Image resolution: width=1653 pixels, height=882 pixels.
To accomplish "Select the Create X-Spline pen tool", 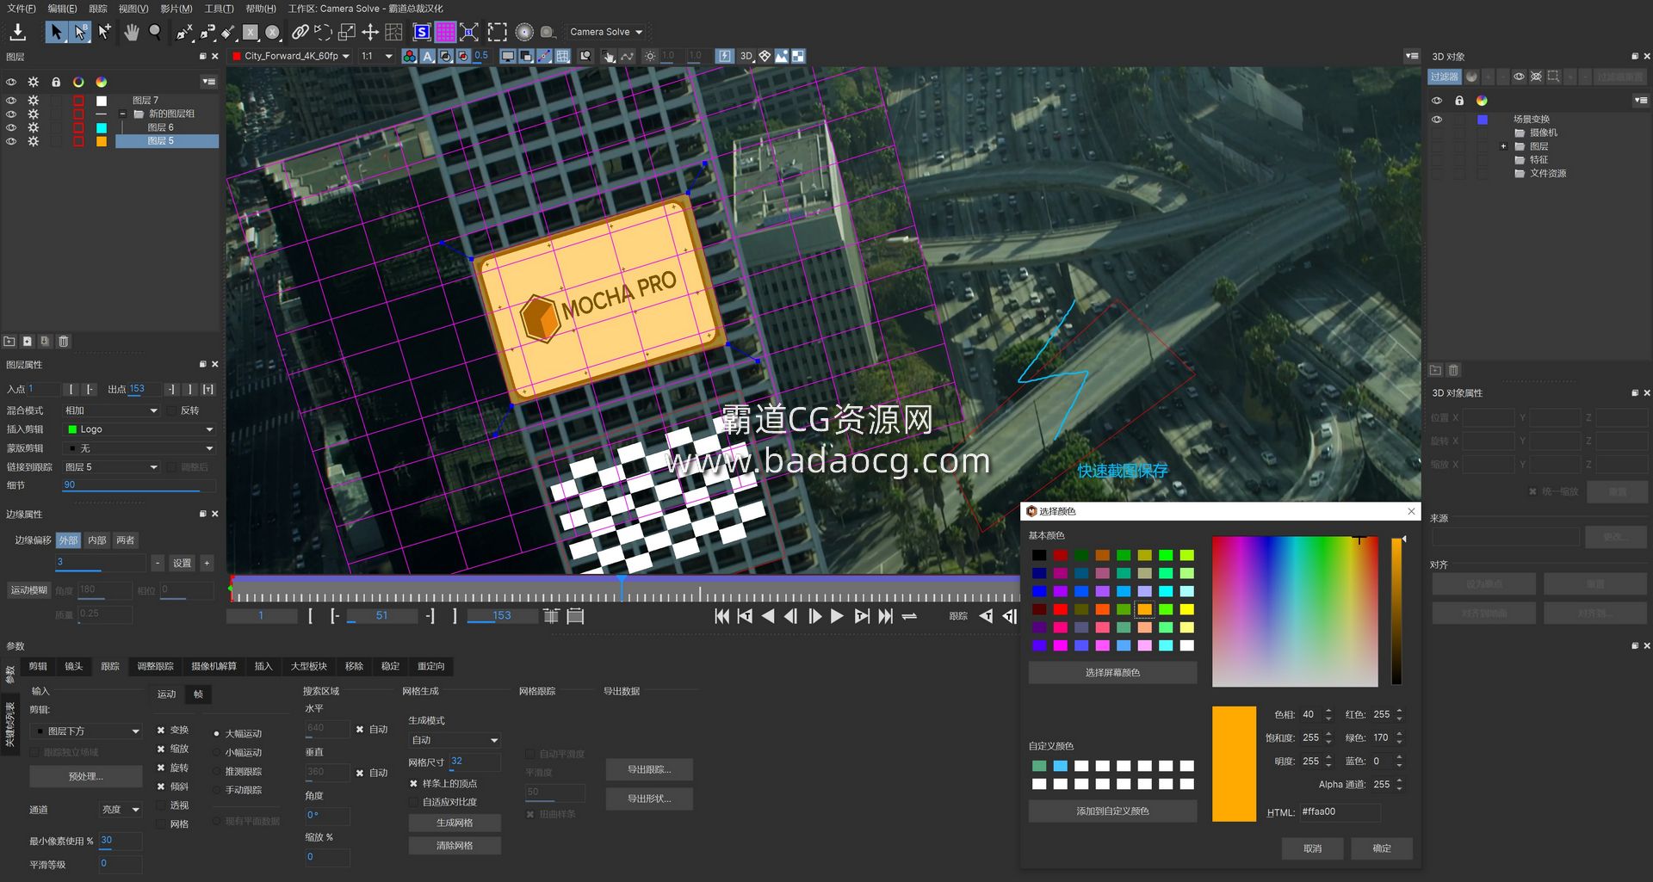I will [x=184, y=32].
